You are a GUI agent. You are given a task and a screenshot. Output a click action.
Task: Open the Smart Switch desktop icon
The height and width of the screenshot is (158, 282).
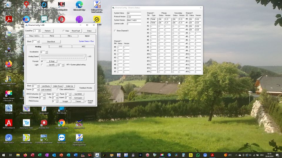(x=9, y=138)
